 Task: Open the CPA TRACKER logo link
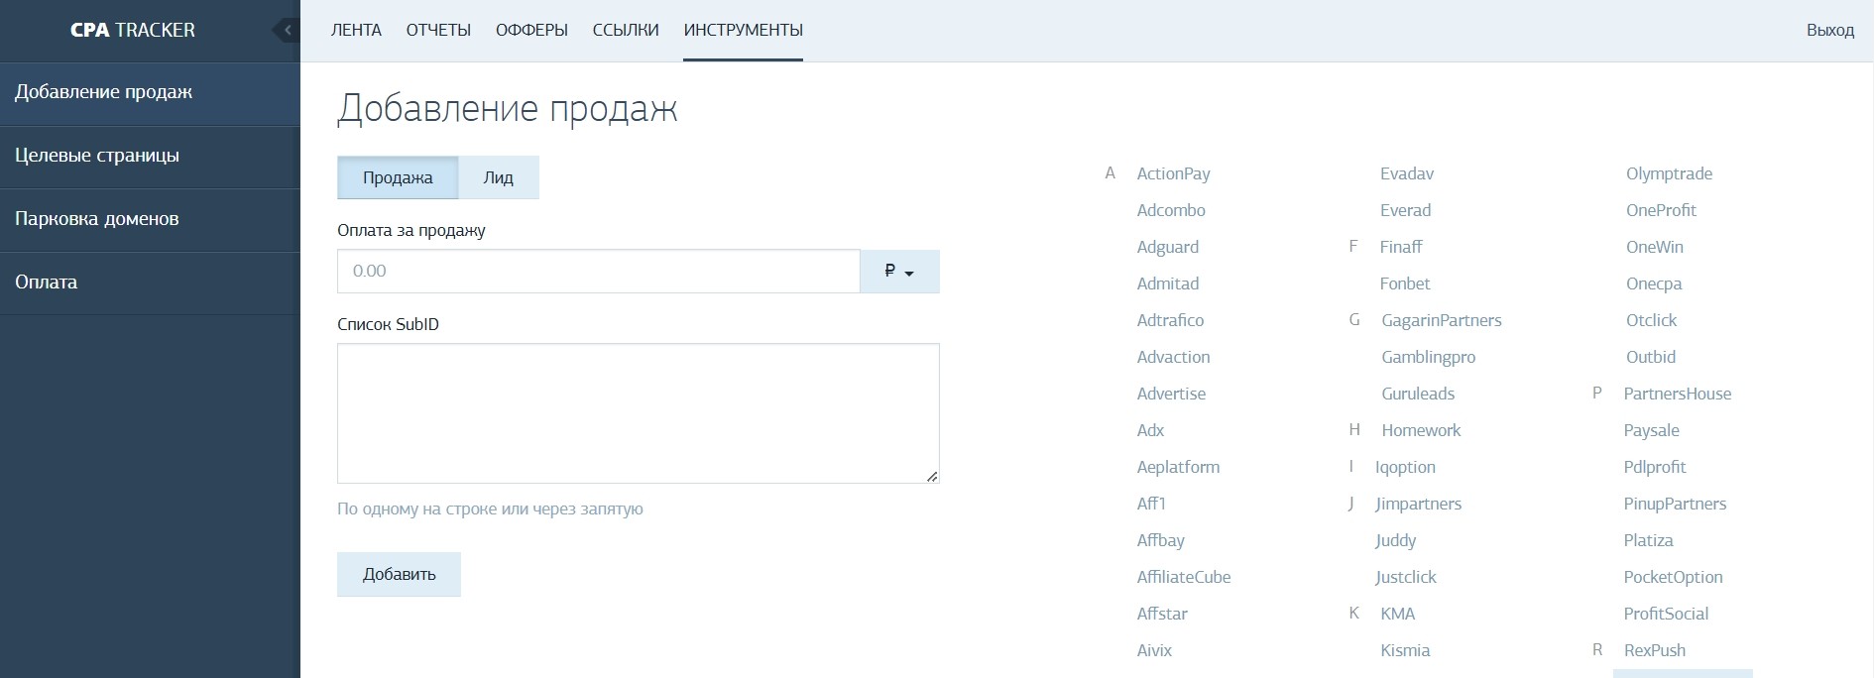133,30
